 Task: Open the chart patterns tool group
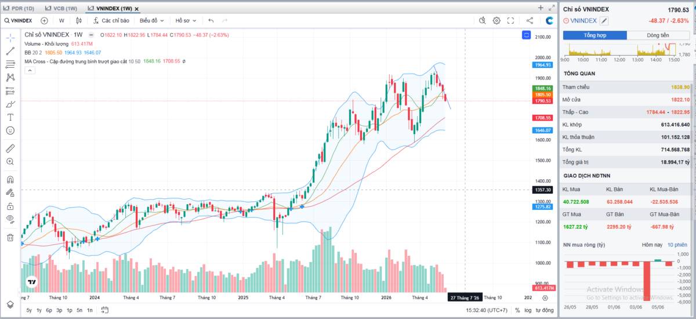10,77
